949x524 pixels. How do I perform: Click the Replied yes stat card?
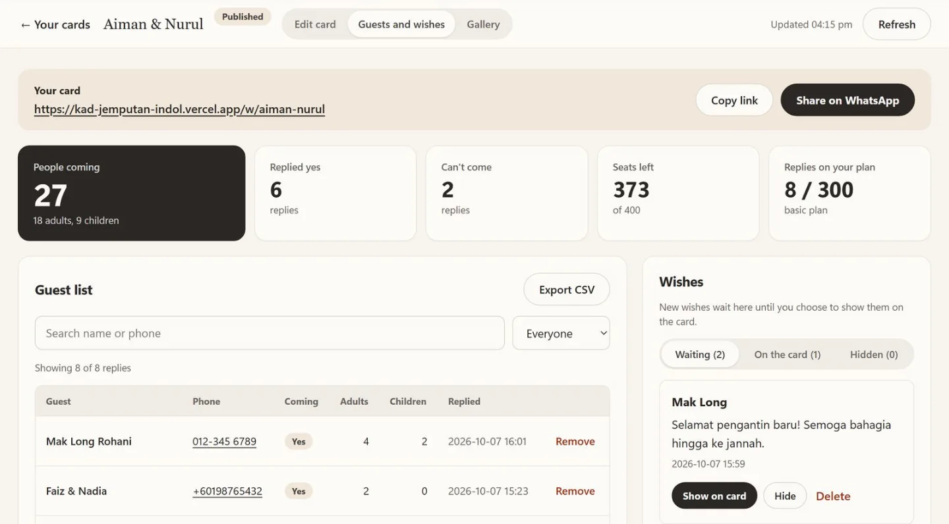coord(335,193)
